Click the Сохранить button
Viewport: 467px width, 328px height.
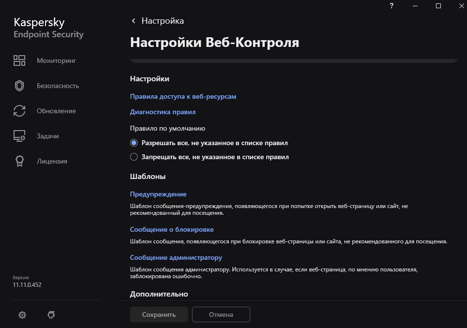coord(159,314)
